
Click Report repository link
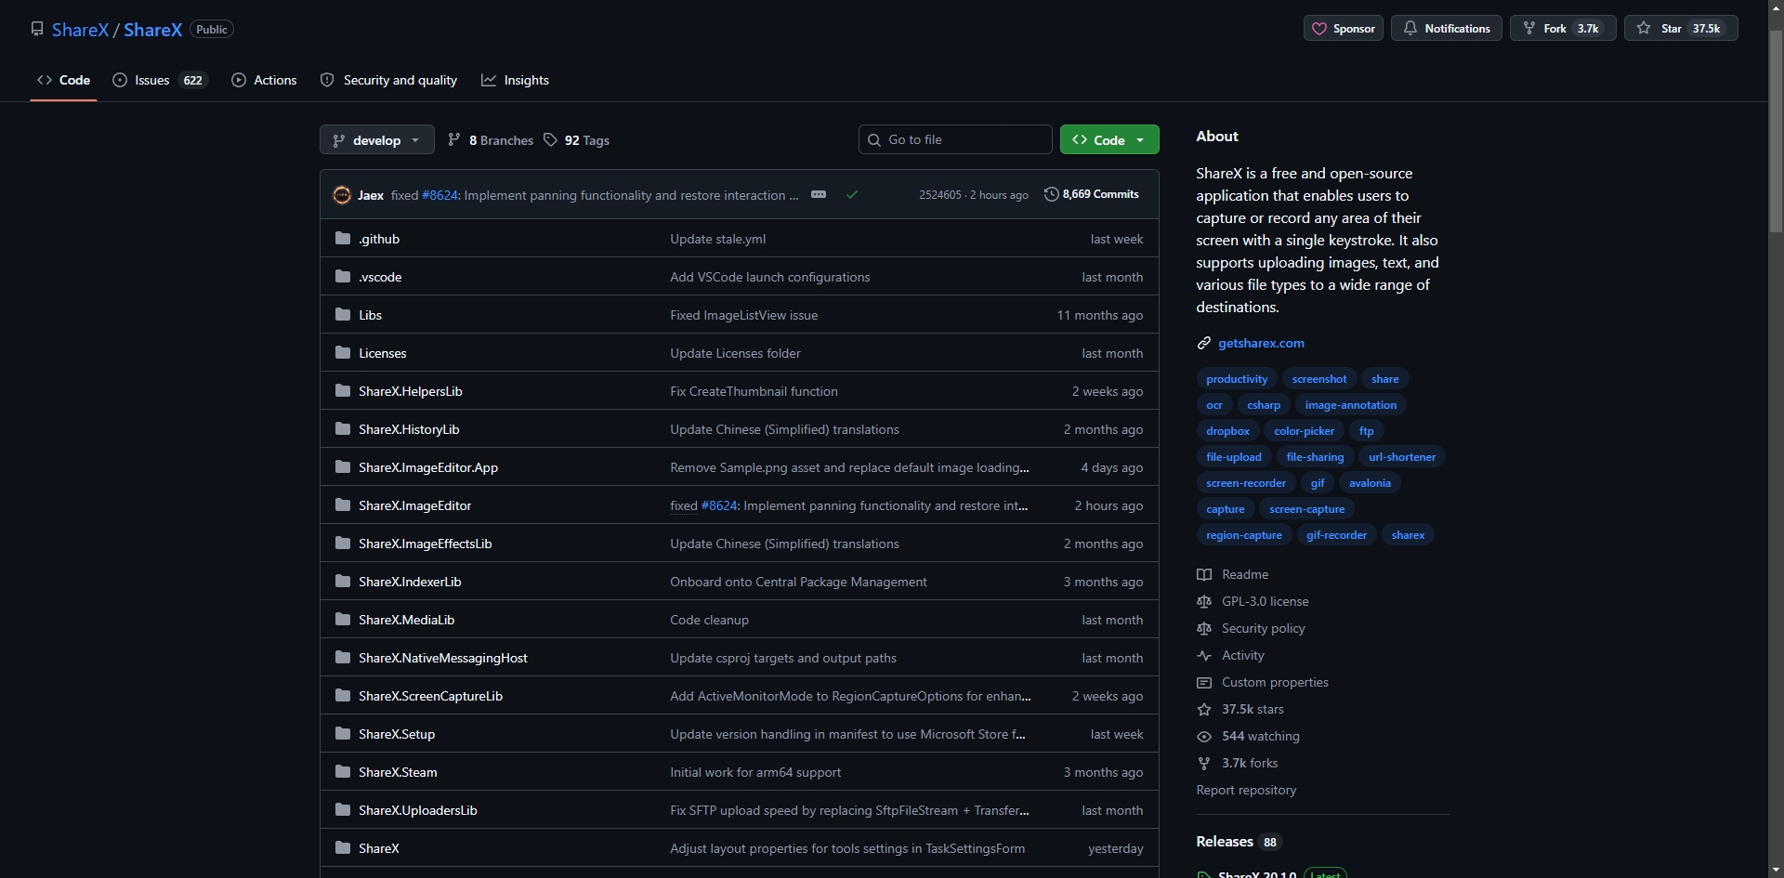[x=1246, y=790]
